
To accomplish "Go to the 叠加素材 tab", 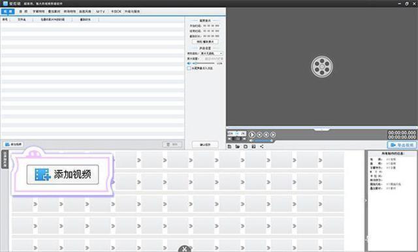I will click(x=54, y=12).
